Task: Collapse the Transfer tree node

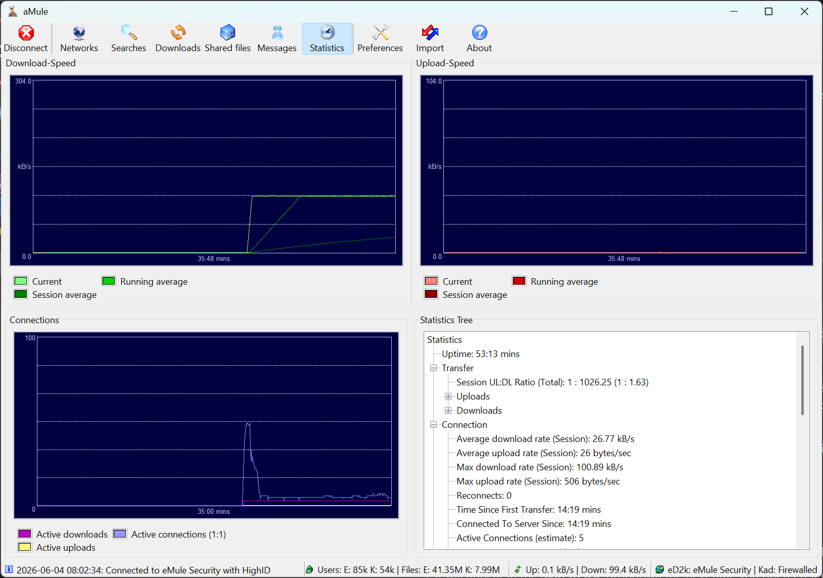Action: click(x=433, y=368)
